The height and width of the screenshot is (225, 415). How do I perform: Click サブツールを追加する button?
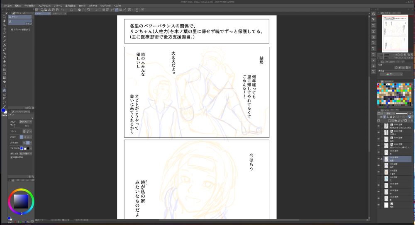pos(20,29)
